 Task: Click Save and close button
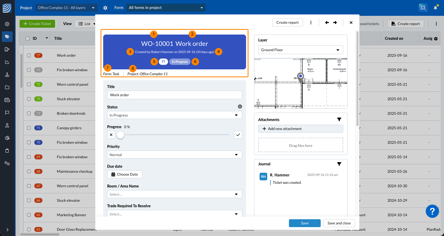(339, 223)
